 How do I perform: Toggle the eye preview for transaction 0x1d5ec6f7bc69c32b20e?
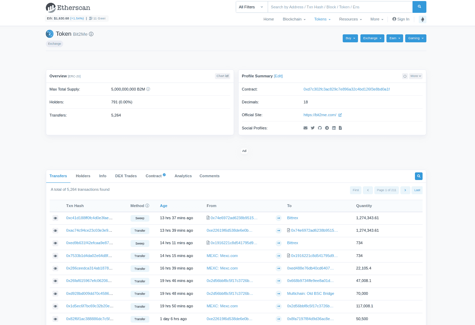(x=55, y=306)
